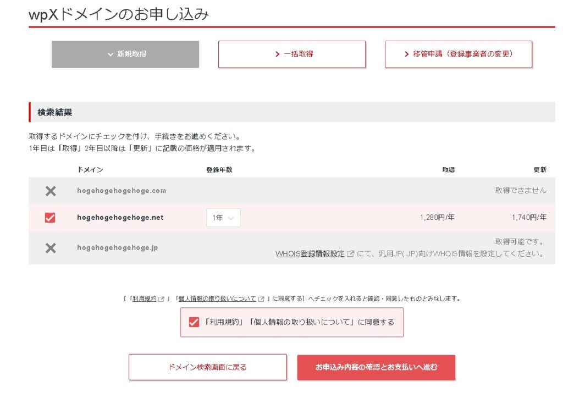Proceed with お申込み内容の確認とお支払いへ進む button

(x=376, y=367)
